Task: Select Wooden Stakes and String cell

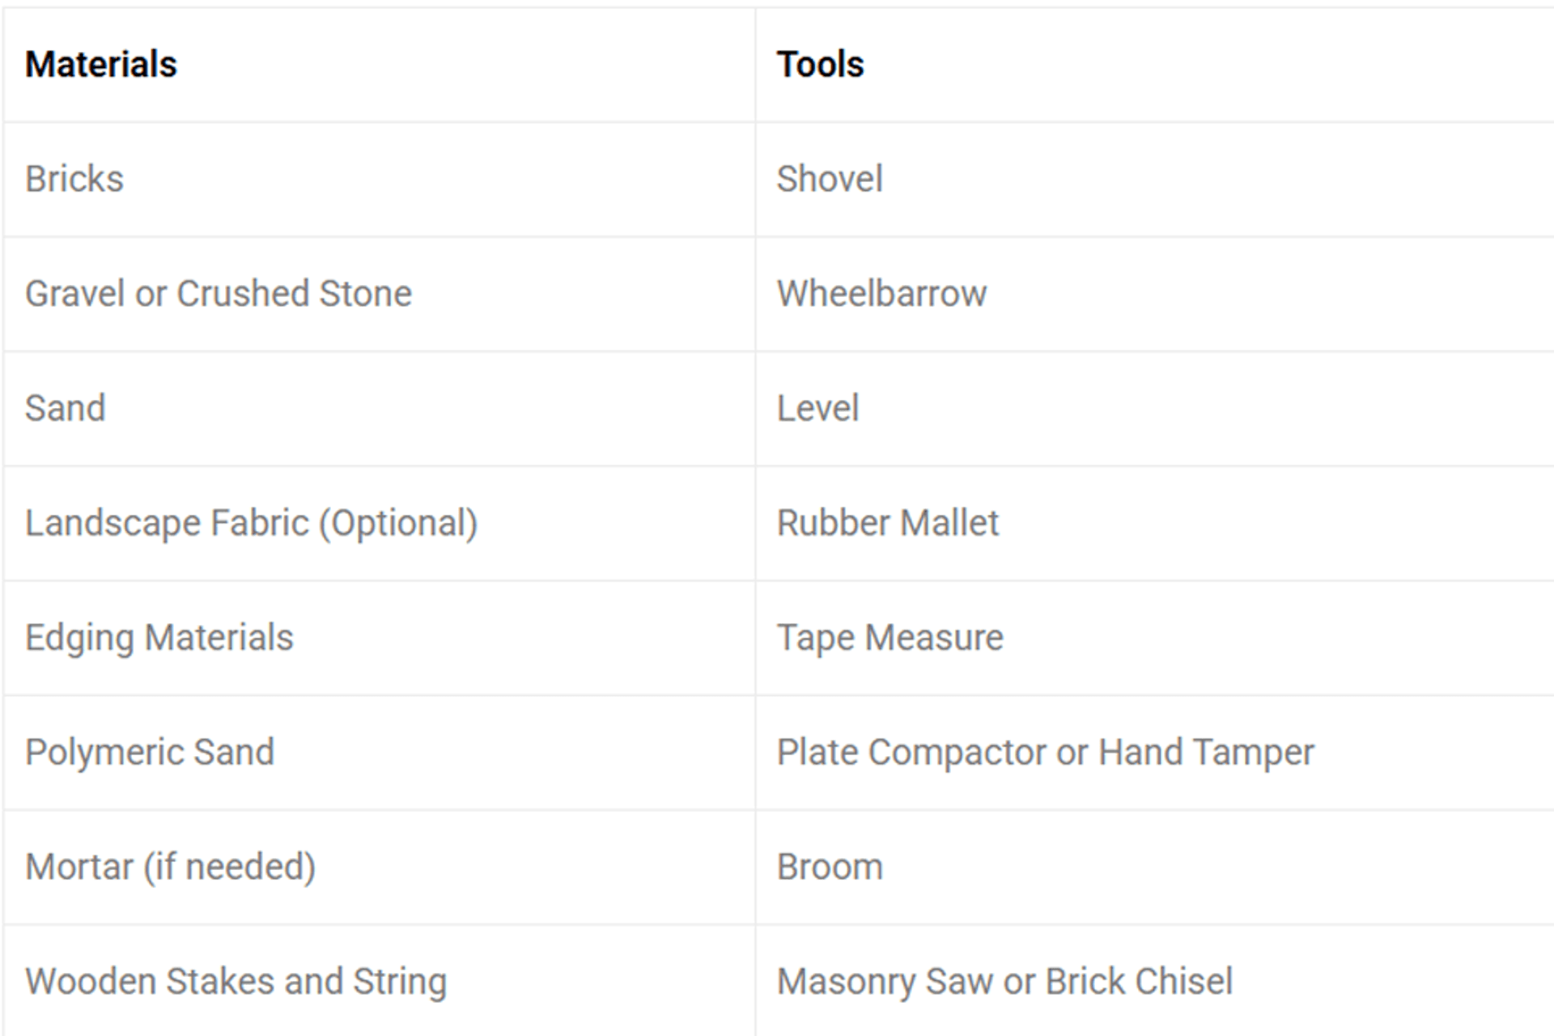Action: pyautogui.click(x=236, y=982)
